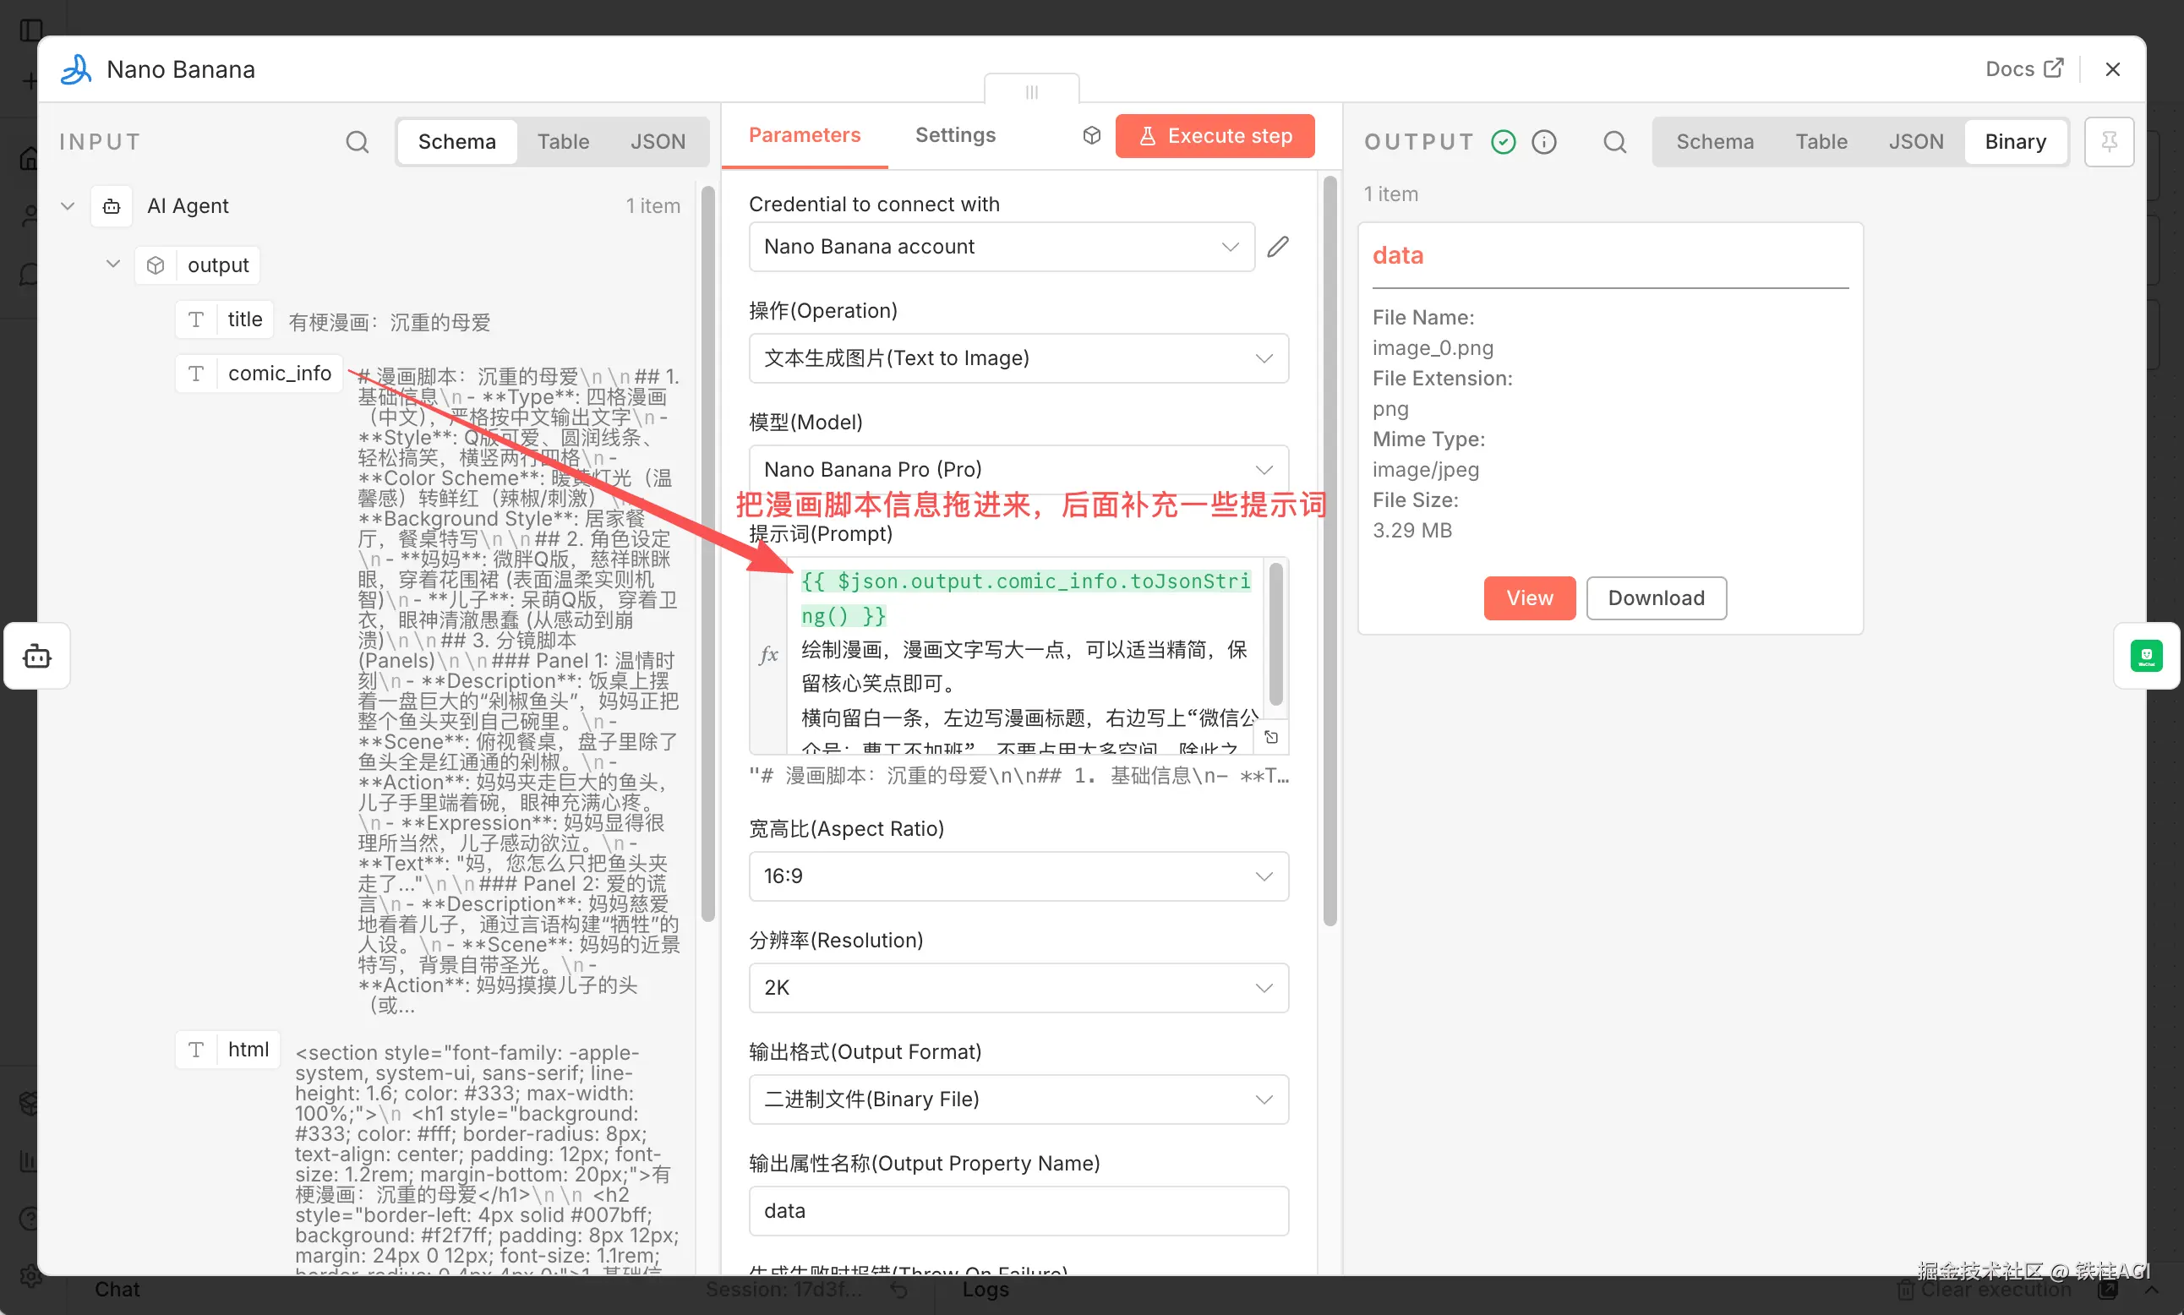2184x1315 pixels.
Task: Switch OUTPUT view to Table tab
Action: (1821, 142)
